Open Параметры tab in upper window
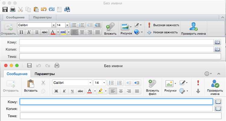 42,17
